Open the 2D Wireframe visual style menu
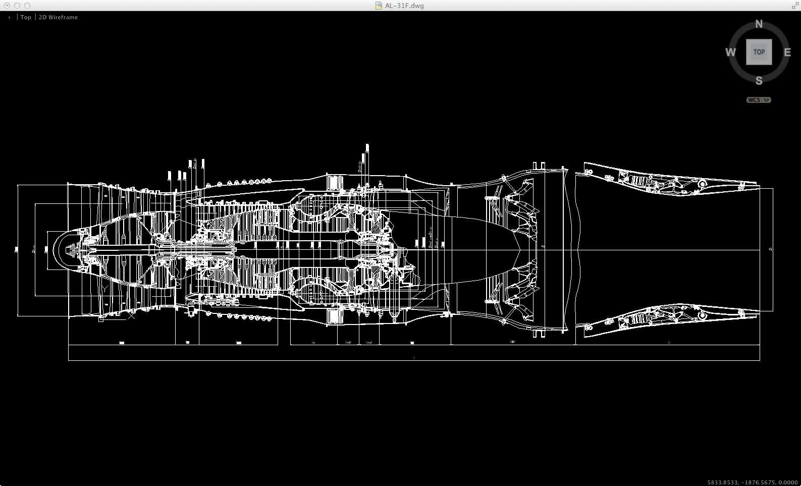 (x=58, y=17)
